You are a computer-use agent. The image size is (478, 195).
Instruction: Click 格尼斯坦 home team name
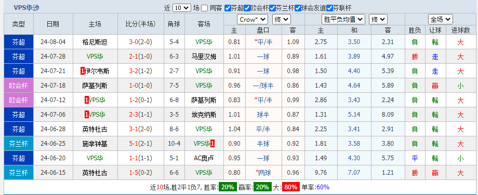point(95,42)
